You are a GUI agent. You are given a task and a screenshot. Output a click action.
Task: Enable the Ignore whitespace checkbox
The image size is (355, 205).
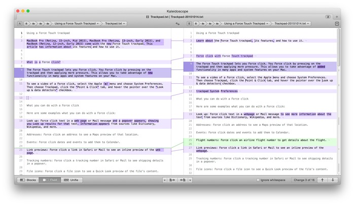(258, 180)
